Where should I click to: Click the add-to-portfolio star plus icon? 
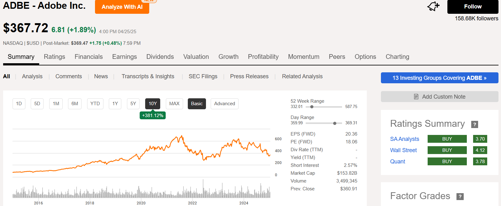433,6
